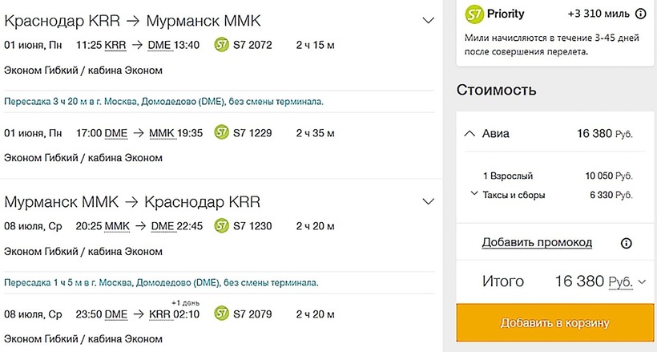Collapse the Авиа price breakdown
Image resolution: width=657 pixels, height=352 pixels.
coord(470,134)
